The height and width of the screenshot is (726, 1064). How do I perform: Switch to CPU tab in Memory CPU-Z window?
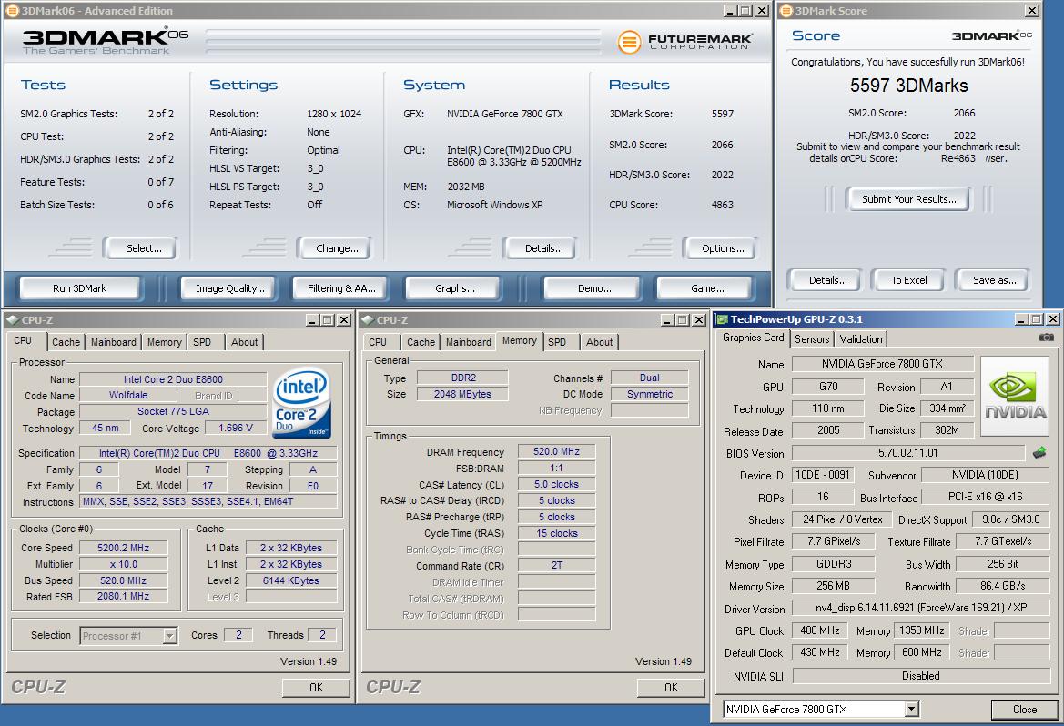click(x=378, y=342)
